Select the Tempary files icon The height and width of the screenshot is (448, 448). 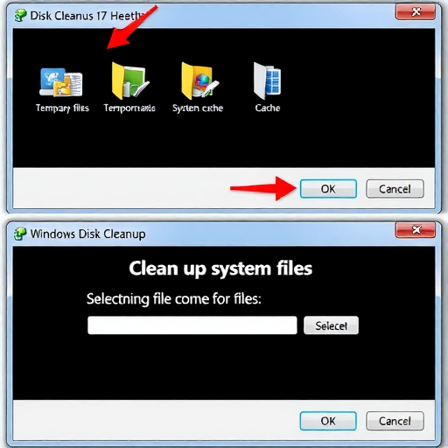pos(61,82)
